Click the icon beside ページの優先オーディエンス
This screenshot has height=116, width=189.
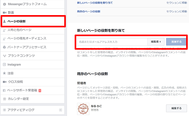4,39
